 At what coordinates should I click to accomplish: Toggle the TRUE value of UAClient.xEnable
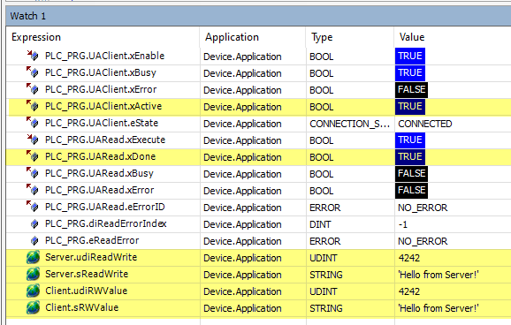[410, 56]
